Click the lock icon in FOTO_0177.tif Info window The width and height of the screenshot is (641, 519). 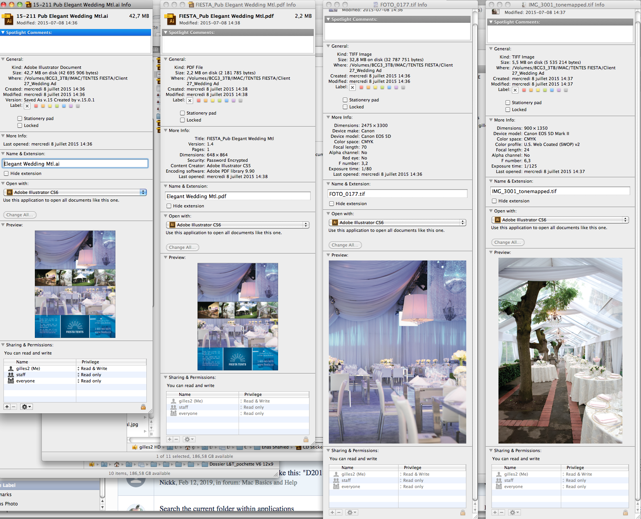(x=463, y=512)
